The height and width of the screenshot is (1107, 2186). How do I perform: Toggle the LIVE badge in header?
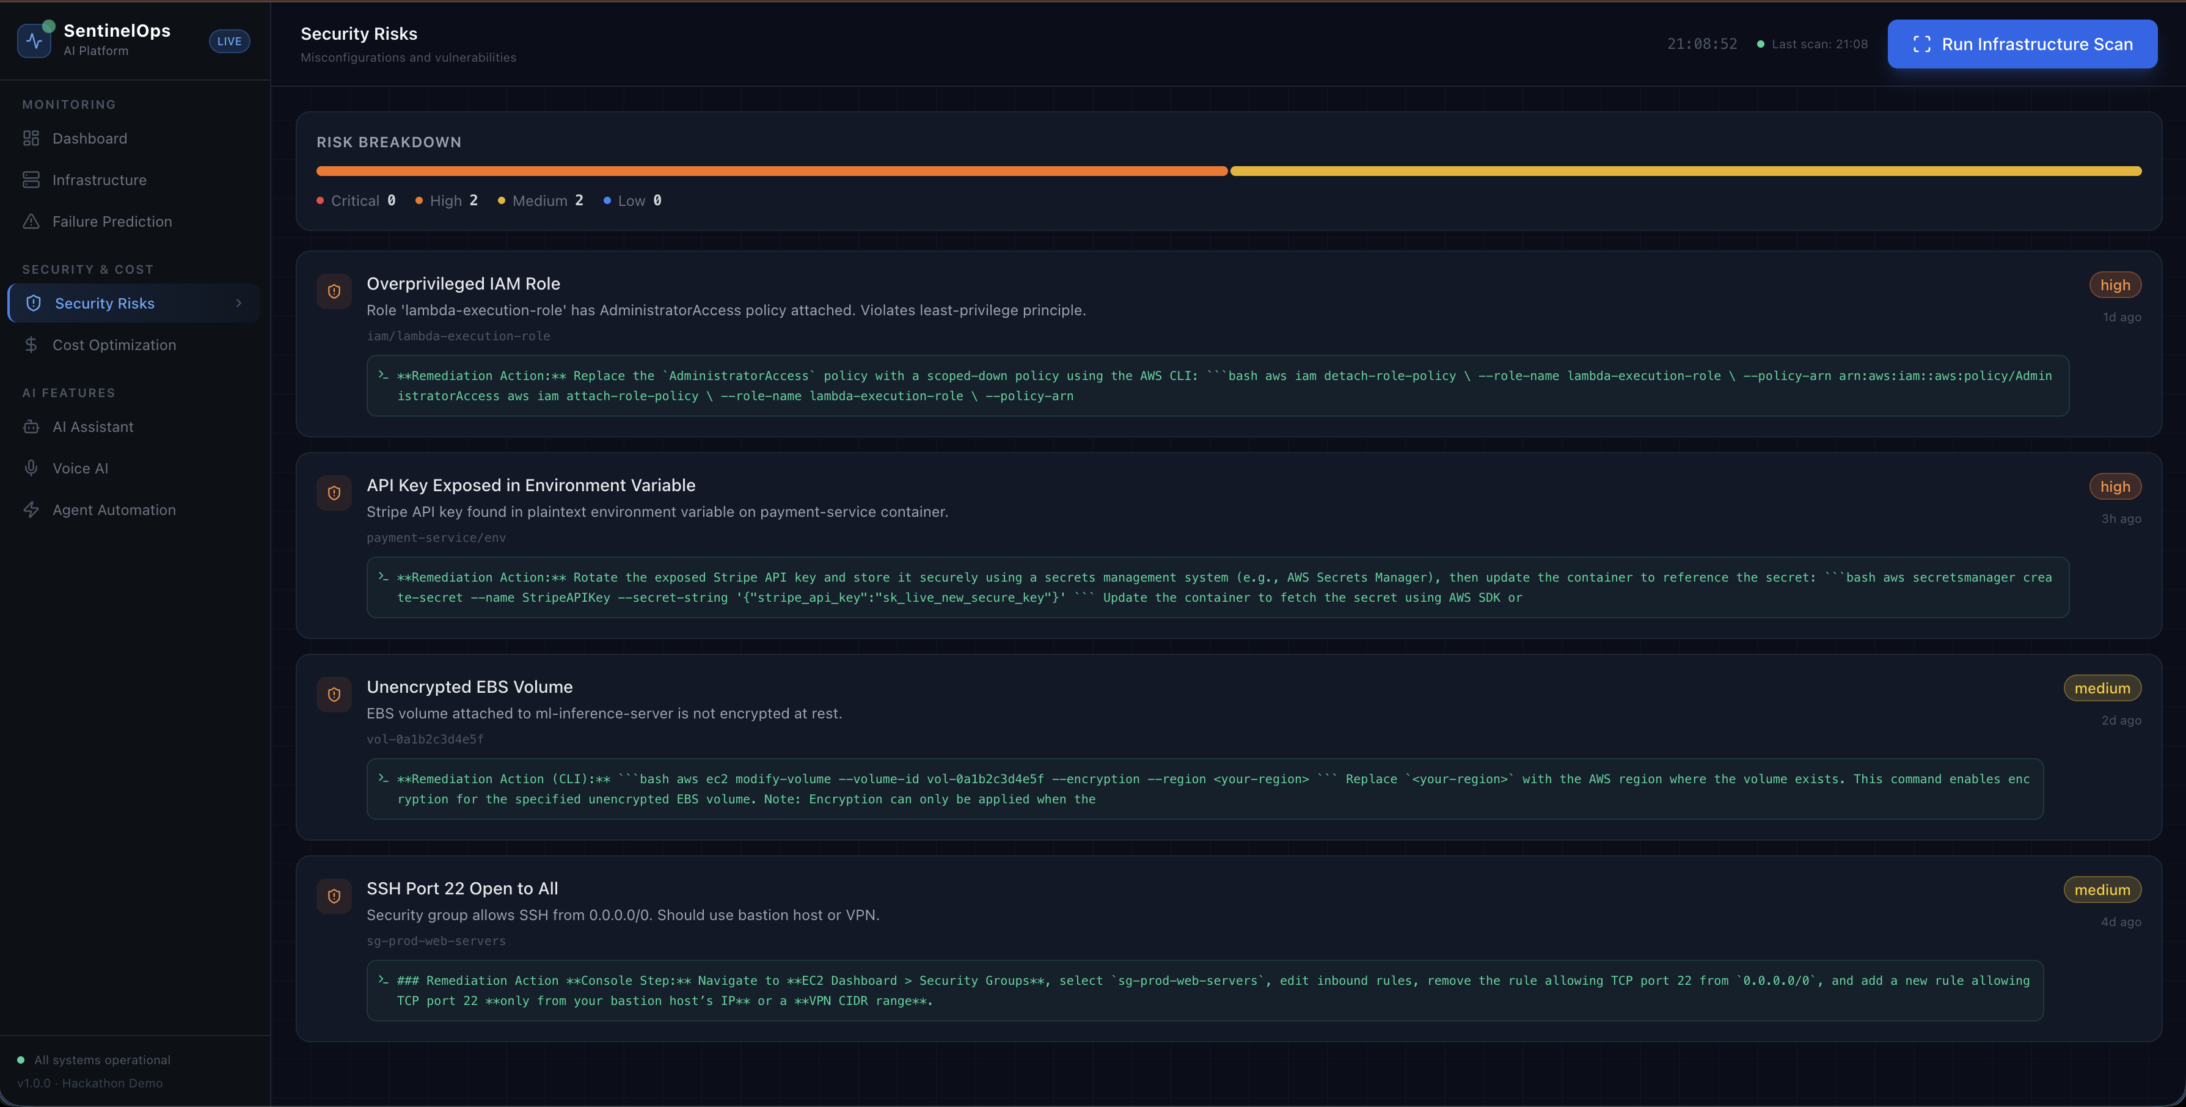pos(229,41)
